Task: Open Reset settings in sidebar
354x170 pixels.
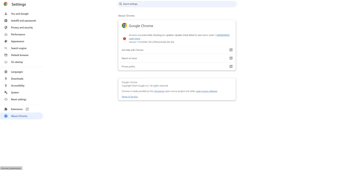Action: coord(18,99)
